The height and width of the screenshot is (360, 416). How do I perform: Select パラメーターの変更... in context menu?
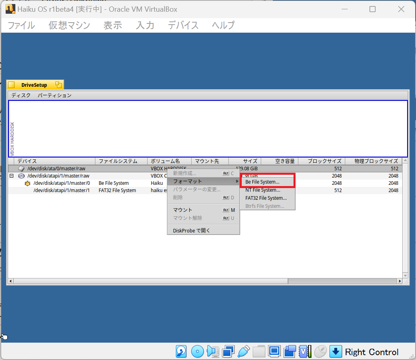tap(203, 189)
